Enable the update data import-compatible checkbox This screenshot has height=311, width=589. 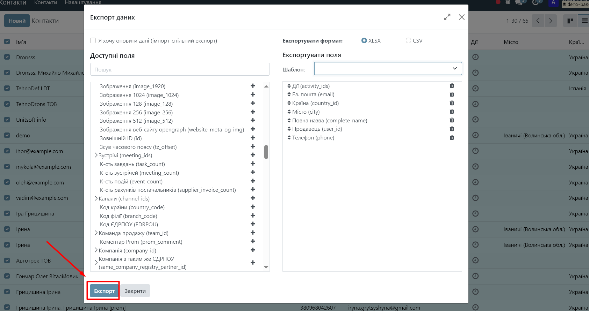(x=93, y=41)
